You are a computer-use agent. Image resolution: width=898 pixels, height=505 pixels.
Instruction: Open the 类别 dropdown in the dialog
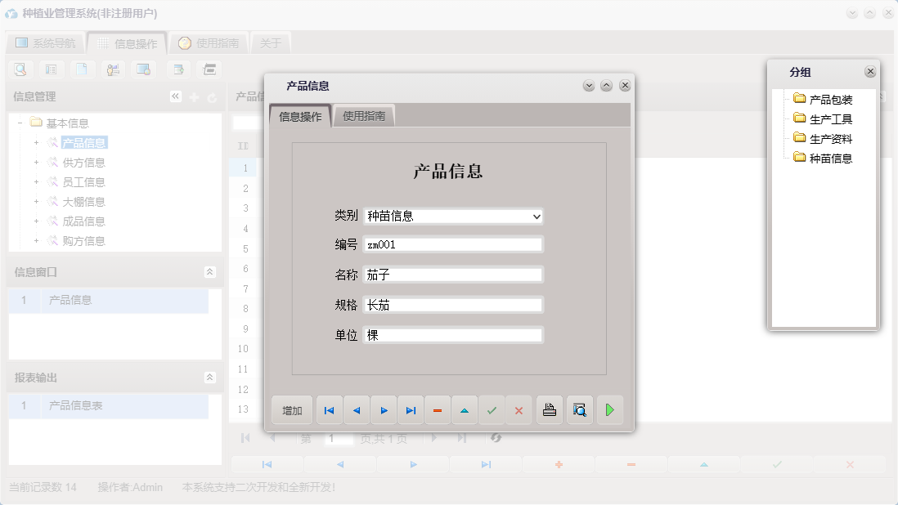point(537,217)
